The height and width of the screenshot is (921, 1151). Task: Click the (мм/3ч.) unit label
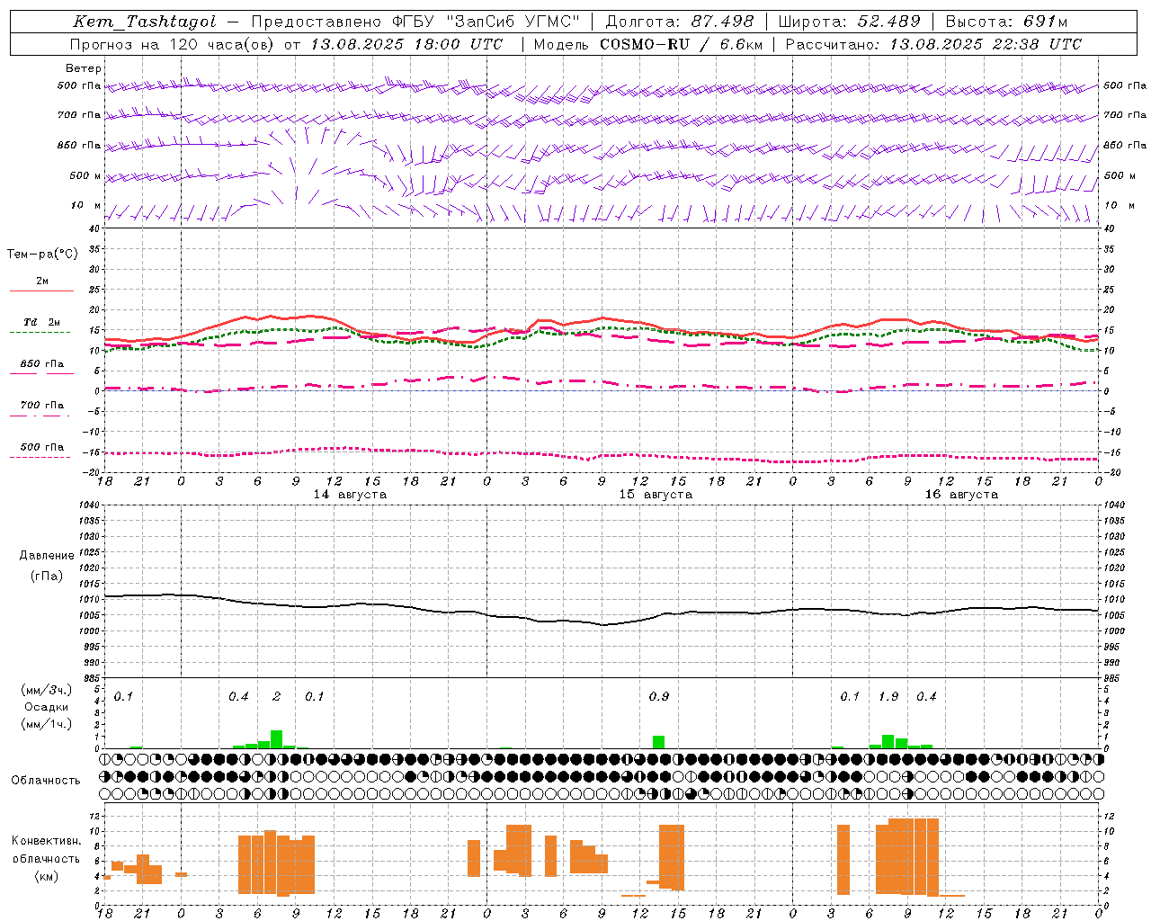47,690
